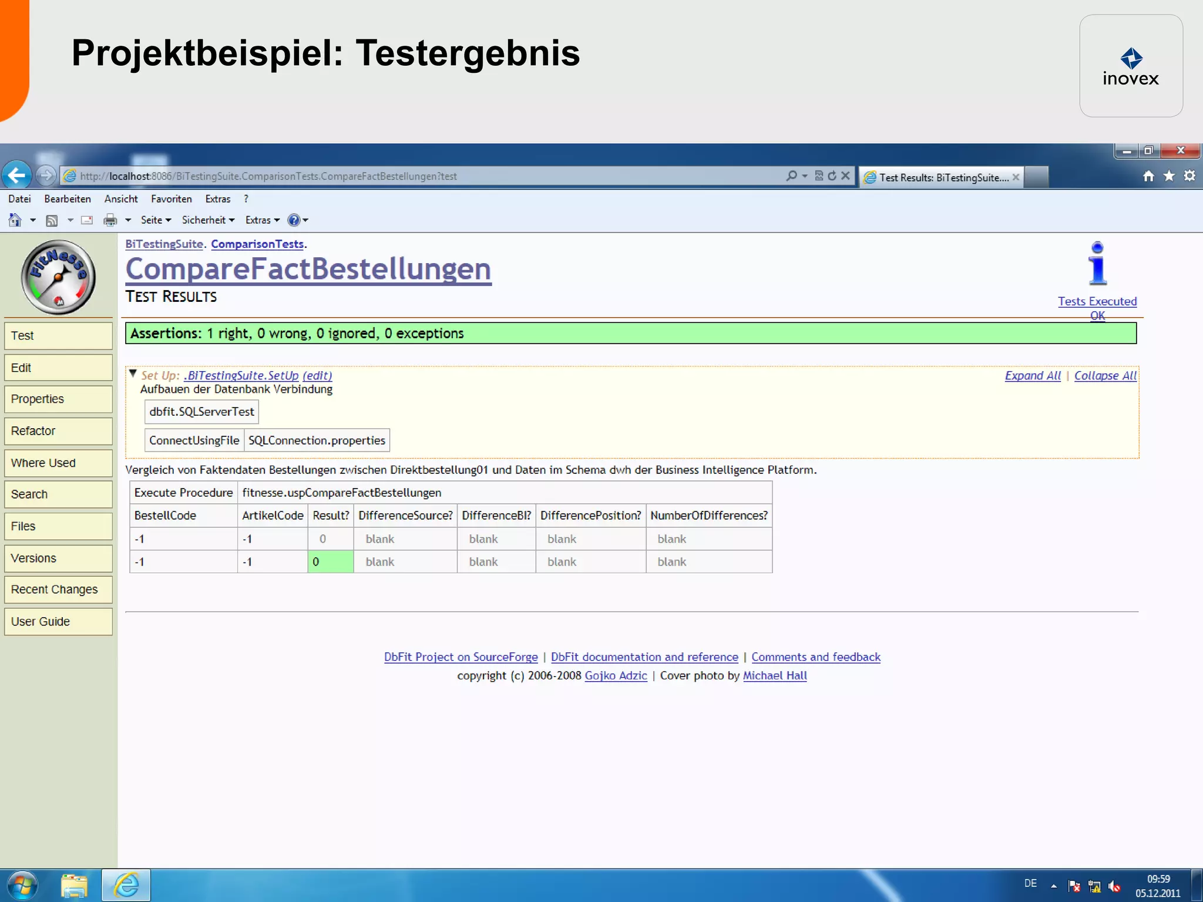Click the command bar Home icon
Viewport: 1203px width, 902px height.
tap(15, 220)
